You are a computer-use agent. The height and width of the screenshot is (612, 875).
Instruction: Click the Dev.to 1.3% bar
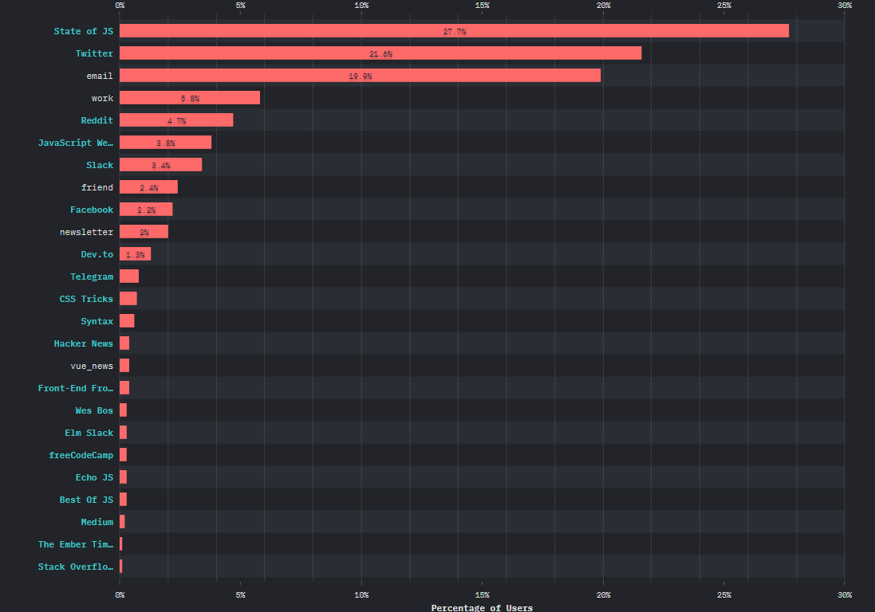coord(135,253)
